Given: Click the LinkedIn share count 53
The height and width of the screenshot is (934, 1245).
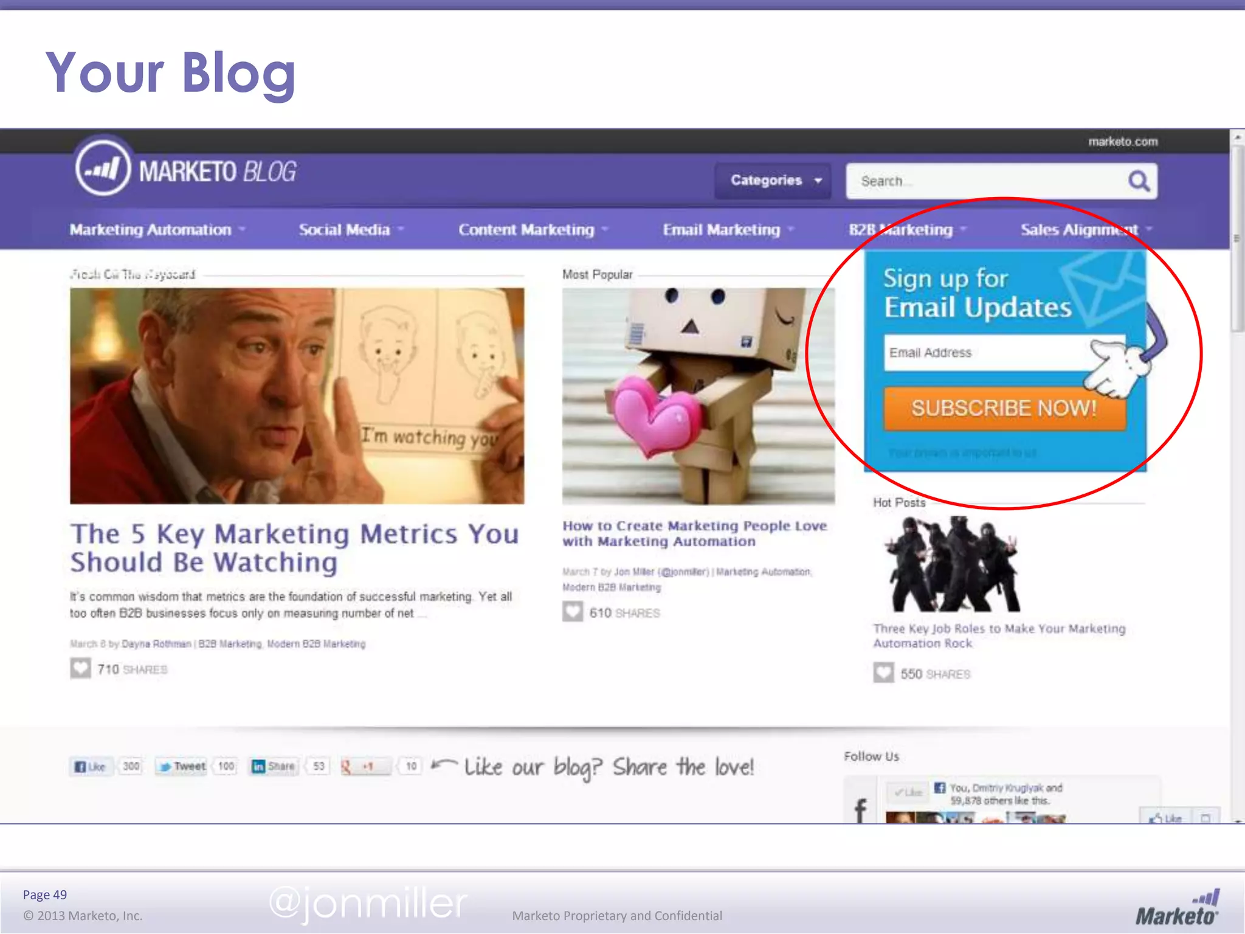Looking at the screenshot, I should (319, 766).
